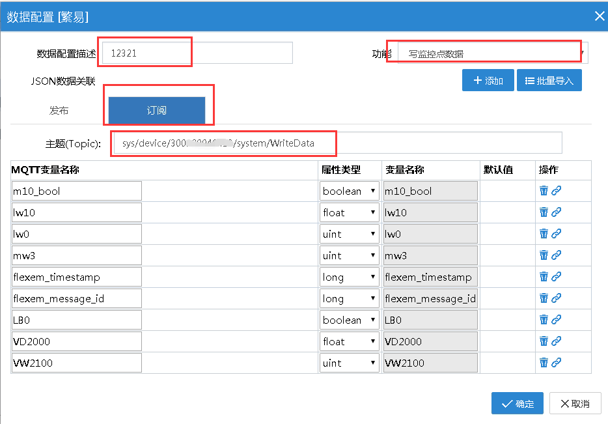Click link icon for mw3 row
608x424 pixels.
(556, 255)
